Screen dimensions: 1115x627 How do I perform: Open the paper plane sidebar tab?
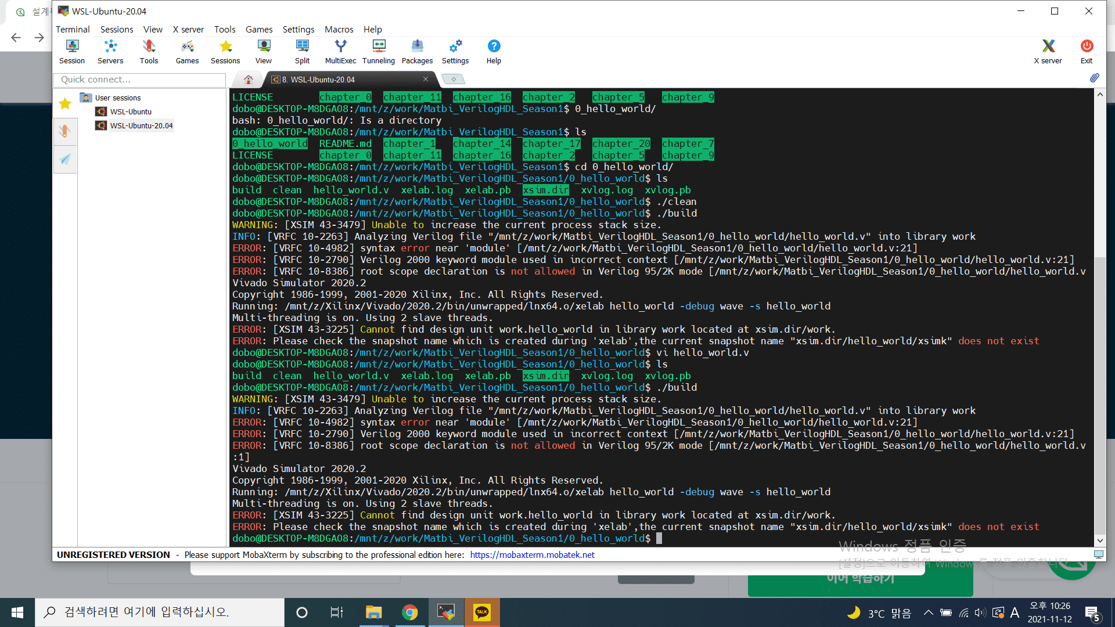[65, 159]
